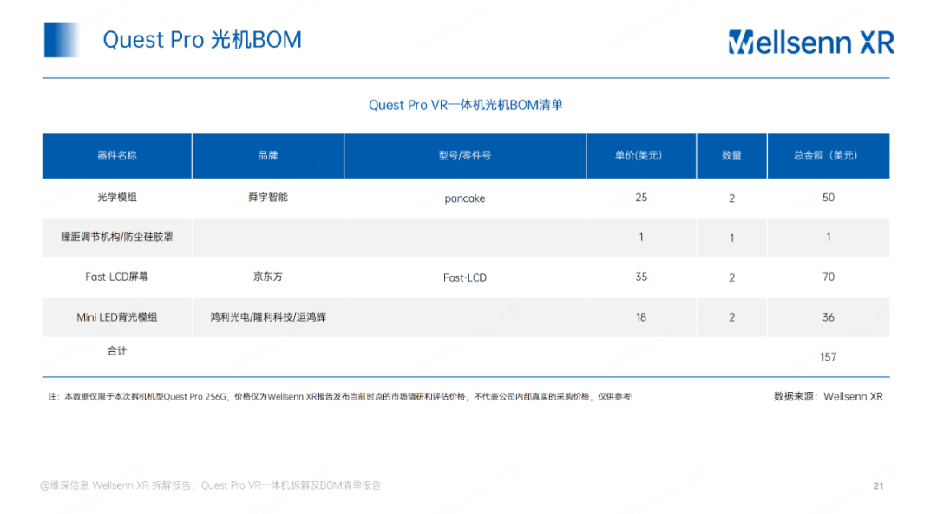Click page number '21'
Screen dimensions: 937x514
[x=878, y=486]
